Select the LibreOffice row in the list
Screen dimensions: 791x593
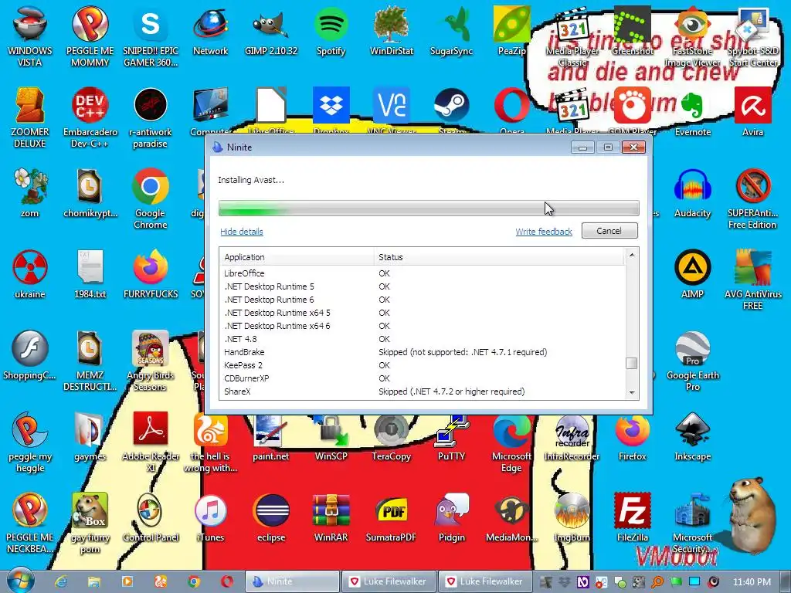423,273
